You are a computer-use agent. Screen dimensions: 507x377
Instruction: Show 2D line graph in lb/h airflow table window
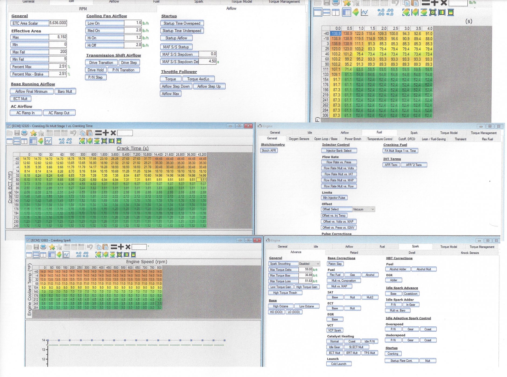(364, 12)
